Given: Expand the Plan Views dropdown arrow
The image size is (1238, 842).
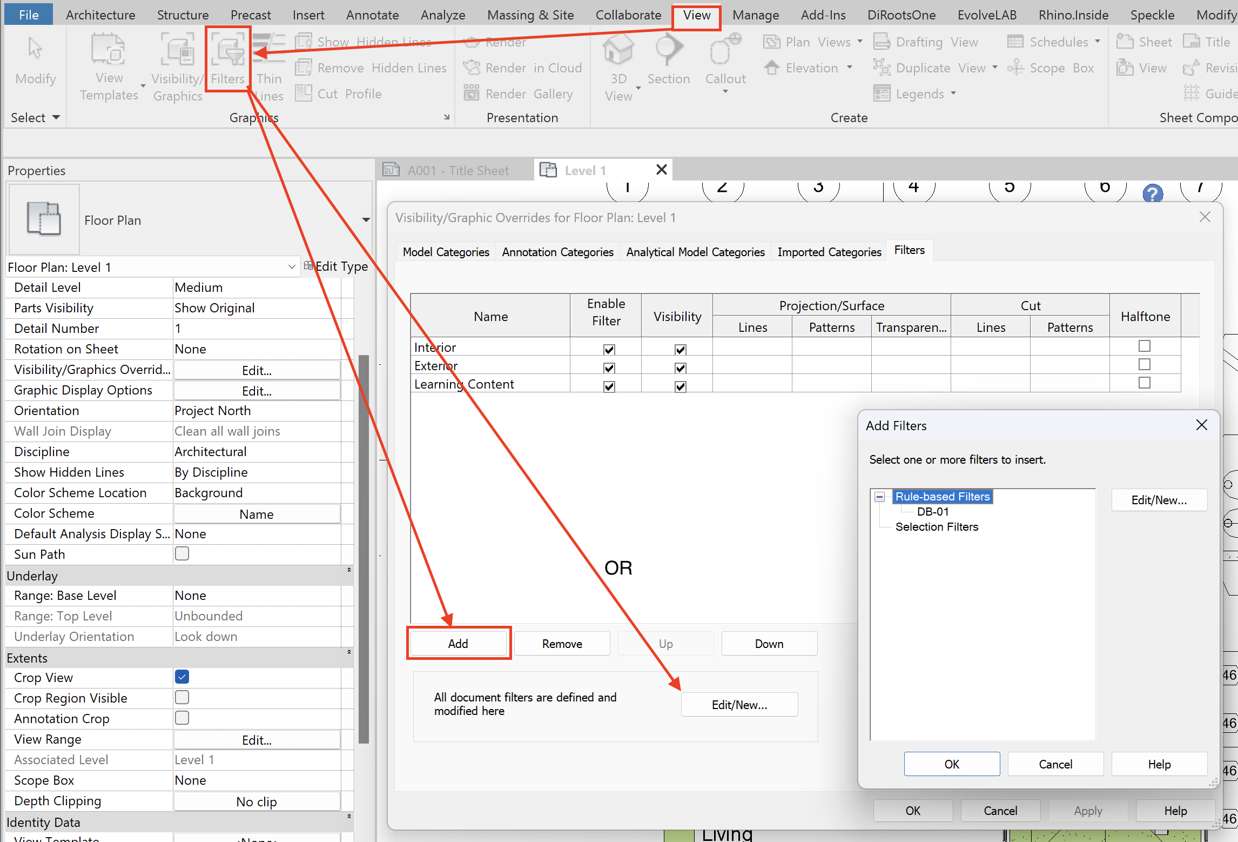Looking at the screenshot, I should click(x=860, y=42).
